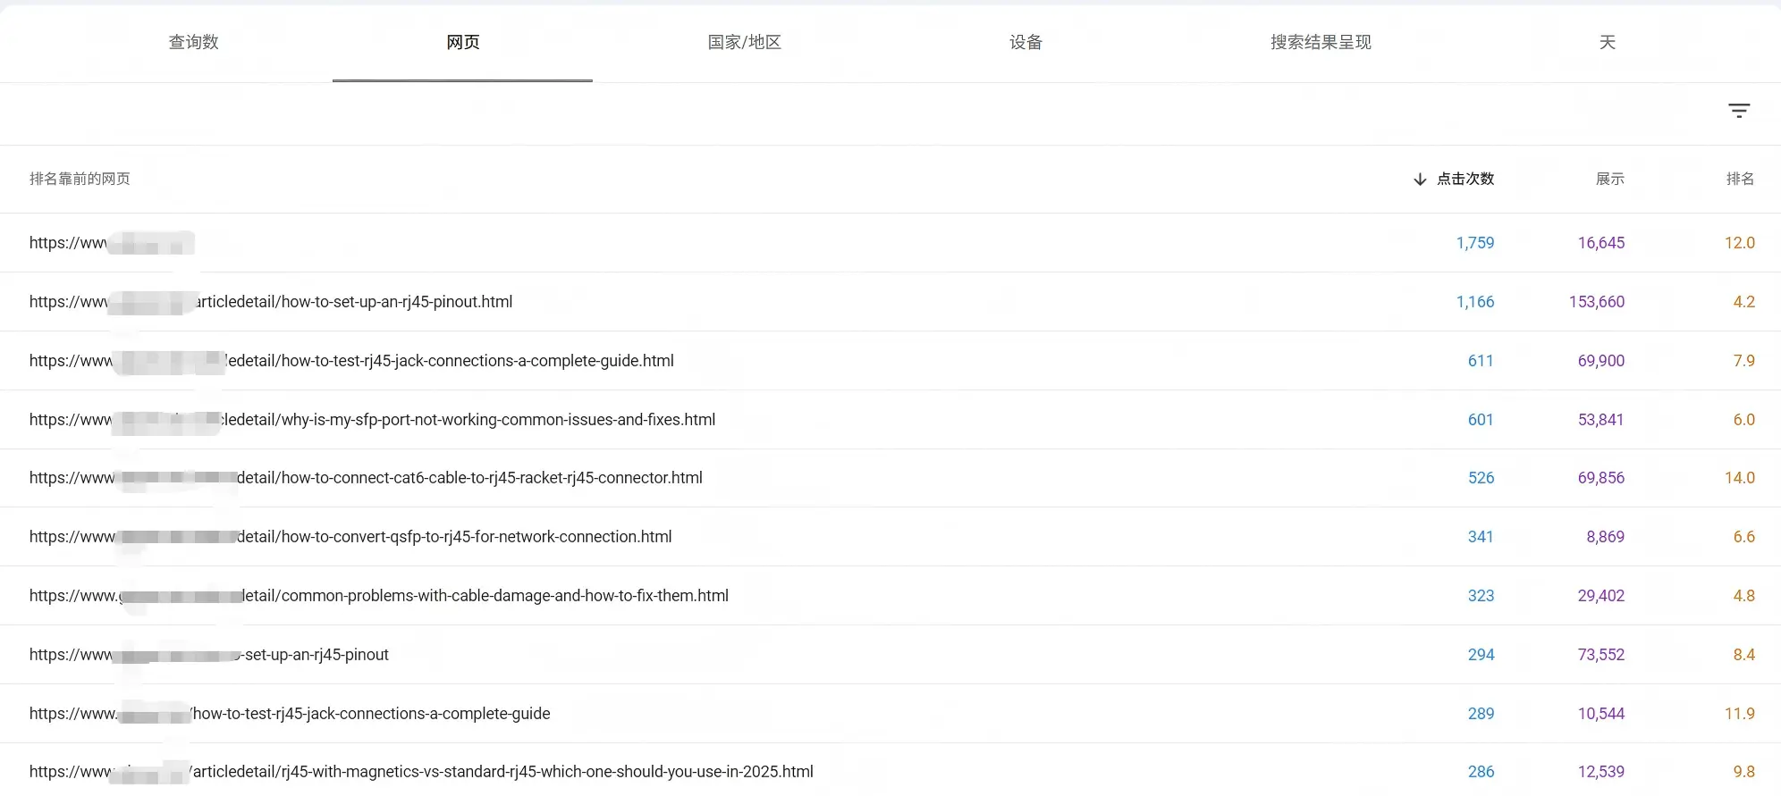The height and width of the screenshot is (796, 1781).
Task: Click the position value 11.9
Action: click(1740, 714)
